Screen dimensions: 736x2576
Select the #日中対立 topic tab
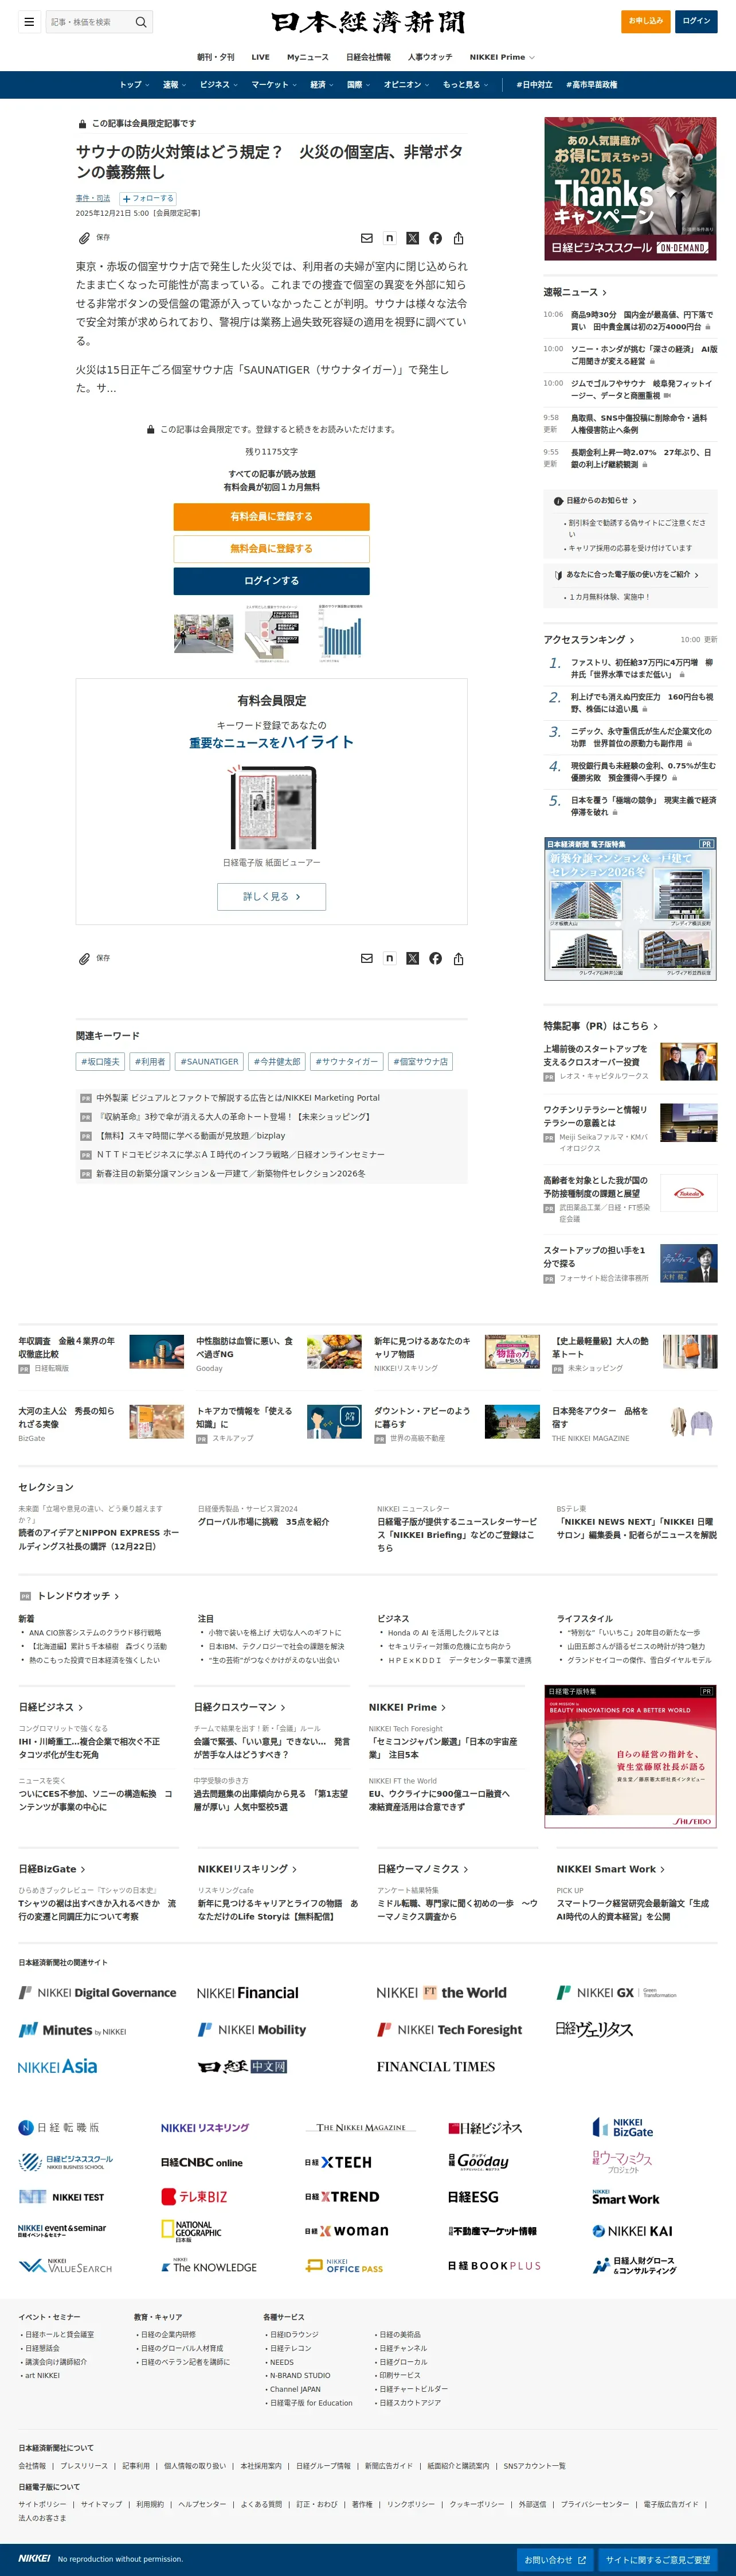[x=534, y=85]
